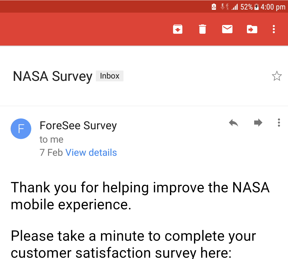
Task: Tap the View details link
Action: coord(91,152)
